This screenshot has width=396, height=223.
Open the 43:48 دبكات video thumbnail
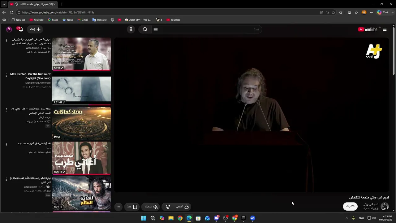coord(81,54)
